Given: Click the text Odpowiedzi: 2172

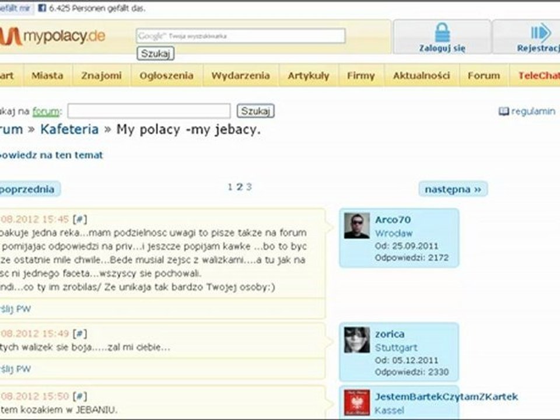Looking at the screenshot, I should click(412, 257).
